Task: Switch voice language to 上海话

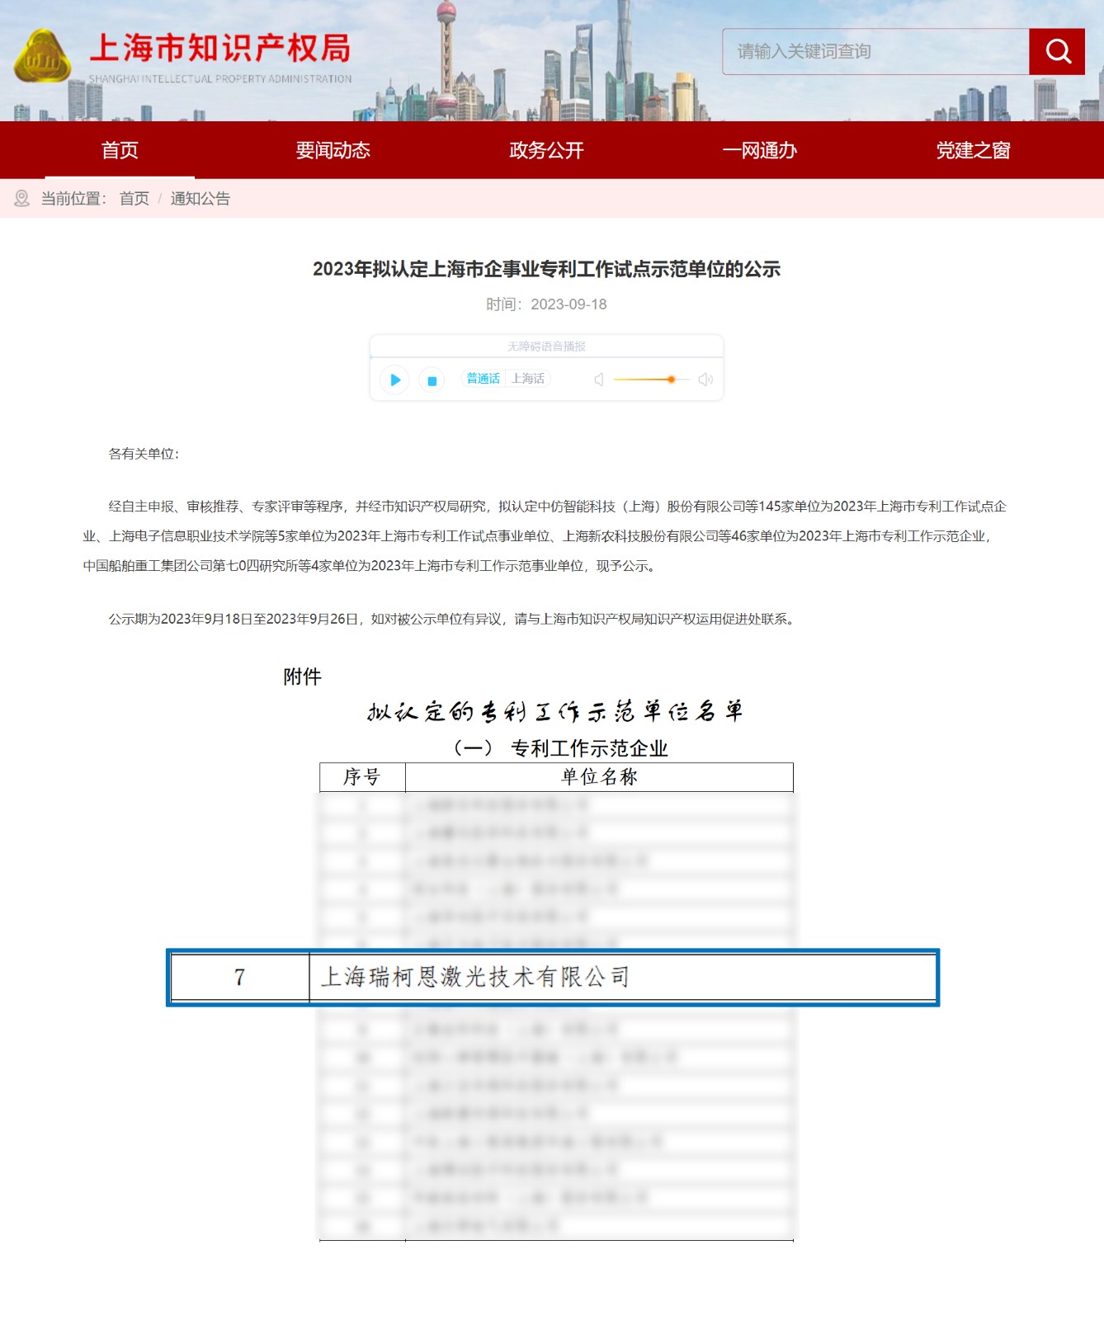Action: click(x=528, y=379)
